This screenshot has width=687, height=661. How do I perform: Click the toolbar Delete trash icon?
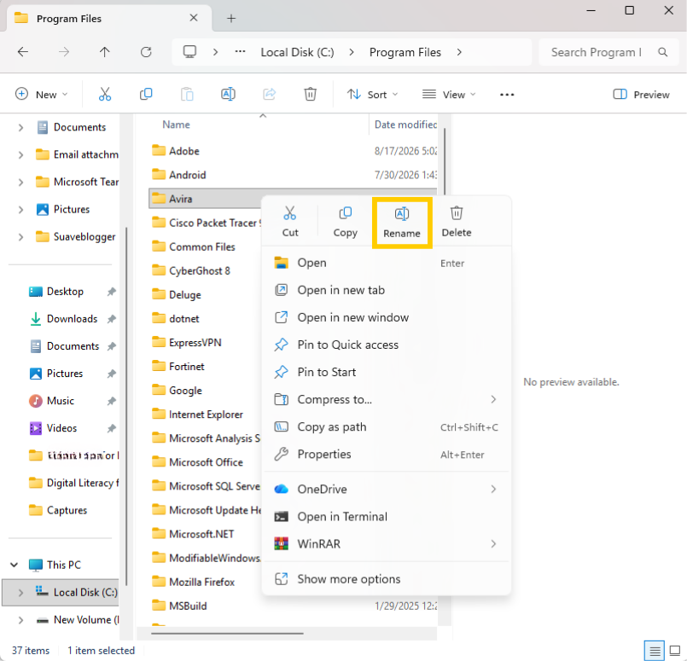(x=310, y=94)
